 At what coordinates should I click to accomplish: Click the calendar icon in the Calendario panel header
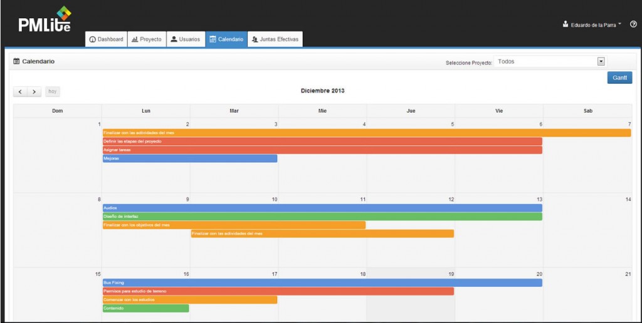(16, 61)
